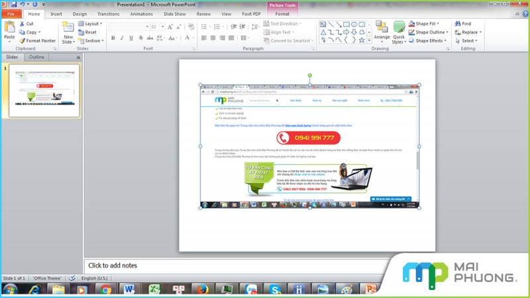Clear all formatting icon
Viewport: 530px width, 298px height.
(x=191, y=26)
